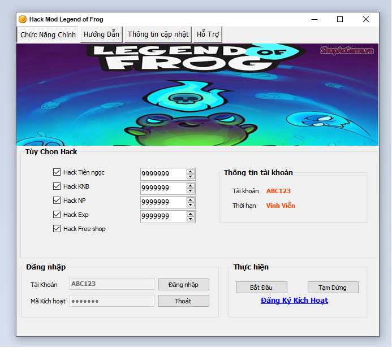Switch to the Chức Năng Chính tab
The height and width of the screenshot is (348, 392).
click(x=48, y=34)
